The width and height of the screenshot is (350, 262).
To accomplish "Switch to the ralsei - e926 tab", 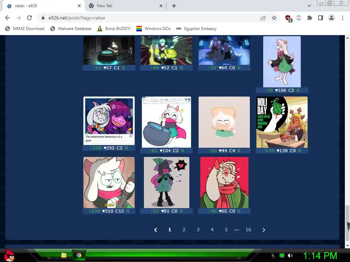I will pyautogui.click(x=44, y=6).
